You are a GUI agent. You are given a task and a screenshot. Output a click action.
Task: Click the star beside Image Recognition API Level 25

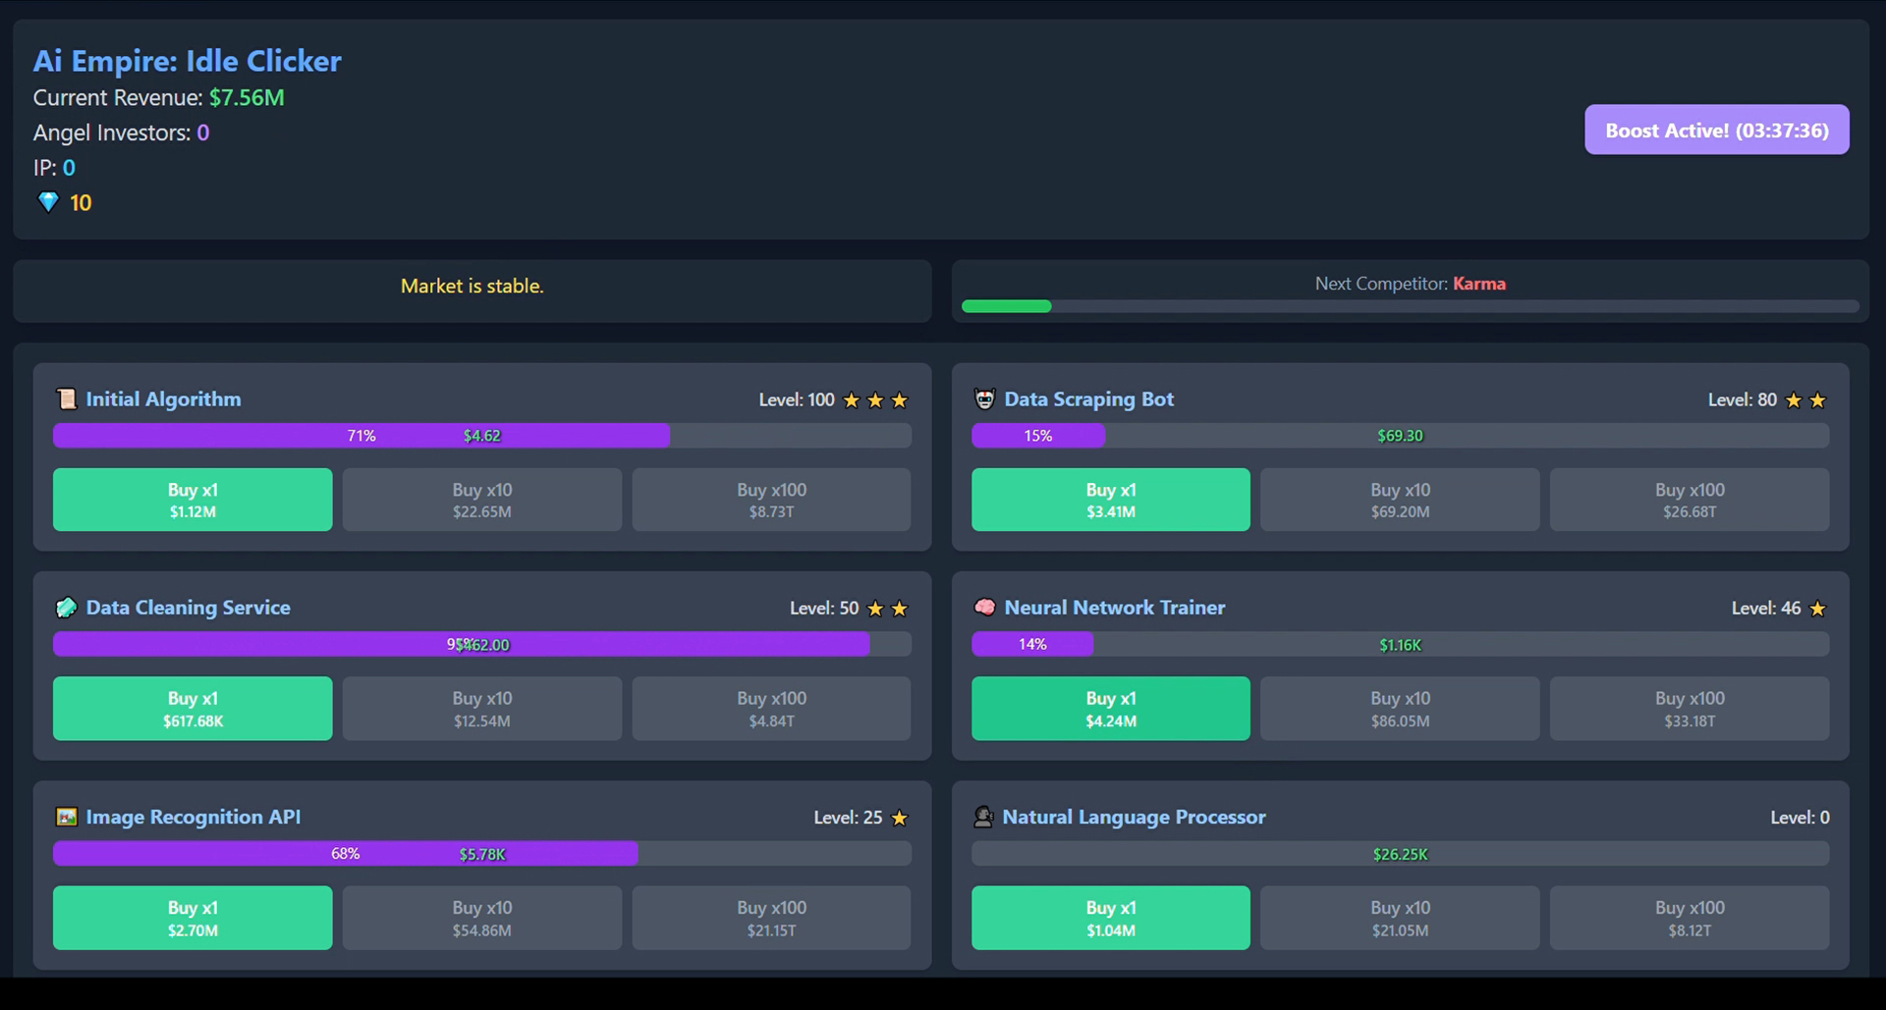(900, 818)
